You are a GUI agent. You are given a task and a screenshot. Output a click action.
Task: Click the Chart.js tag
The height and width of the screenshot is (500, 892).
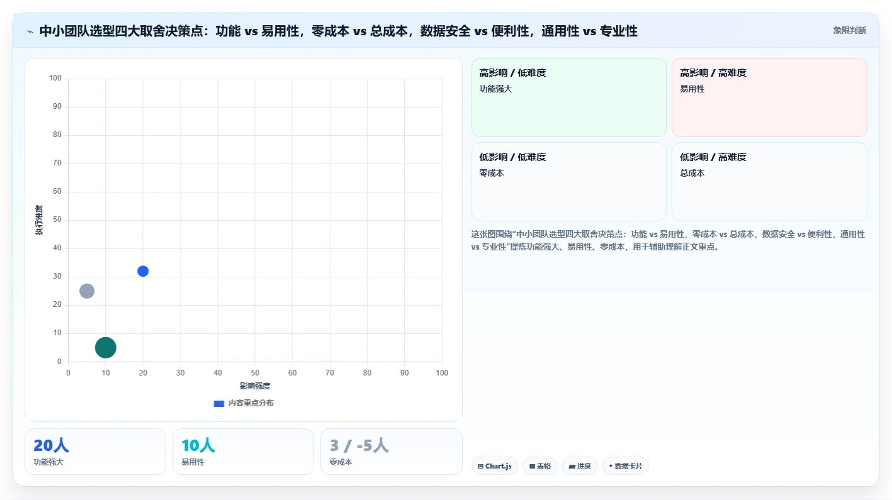point(495,466)
